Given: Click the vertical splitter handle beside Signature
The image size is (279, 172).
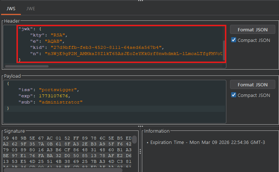Looking at the screenshot, I should [140, 151].
